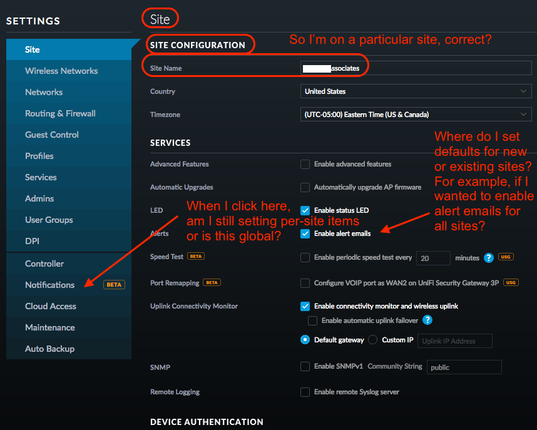Uncheck Enable status LED

tap(305, 210)
